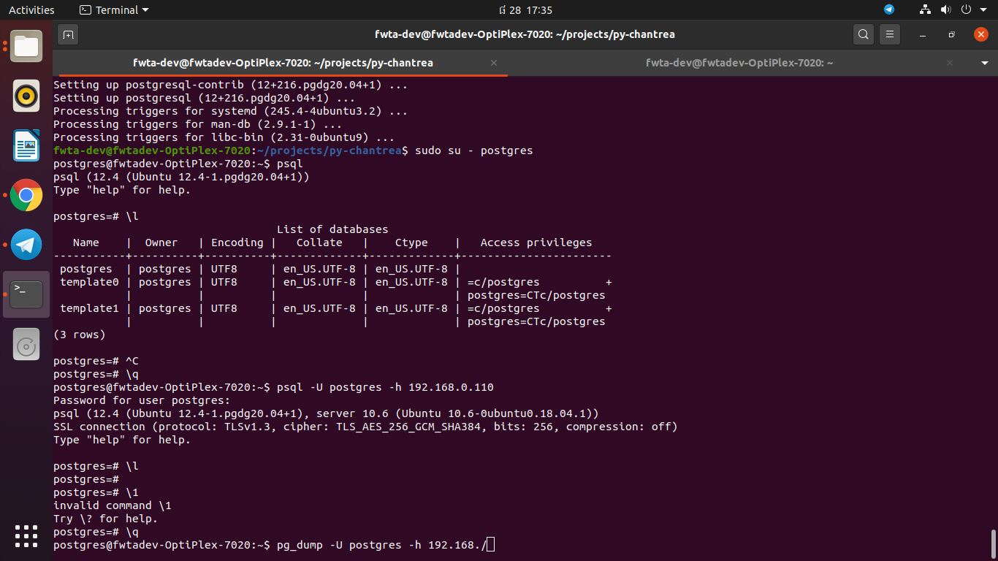Switch to the second home directory tab
The height and width of the screenshot is (561, 998).
pyautogui.click(x=739, y=63)
